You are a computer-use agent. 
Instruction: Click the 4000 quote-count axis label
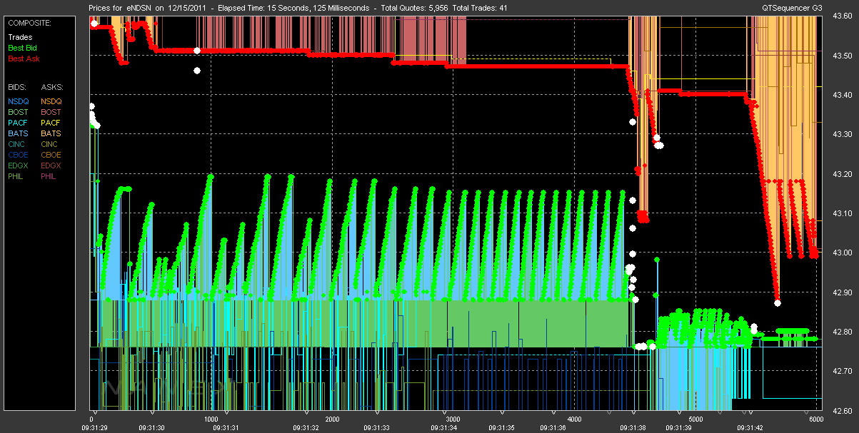click(574, 419)
